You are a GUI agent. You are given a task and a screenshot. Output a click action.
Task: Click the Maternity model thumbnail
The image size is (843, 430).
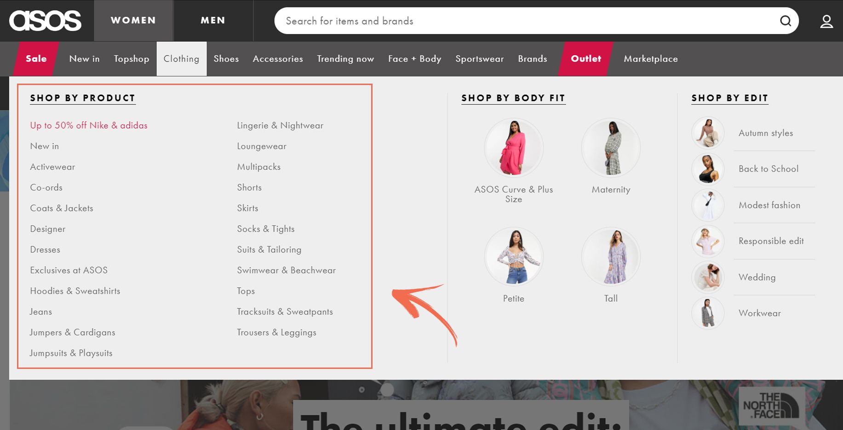point(611,148)
